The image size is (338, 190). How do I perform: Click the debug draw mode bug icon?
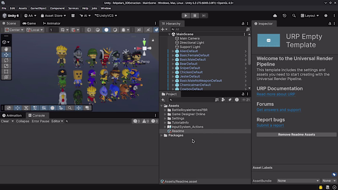(x=123, y=30)
